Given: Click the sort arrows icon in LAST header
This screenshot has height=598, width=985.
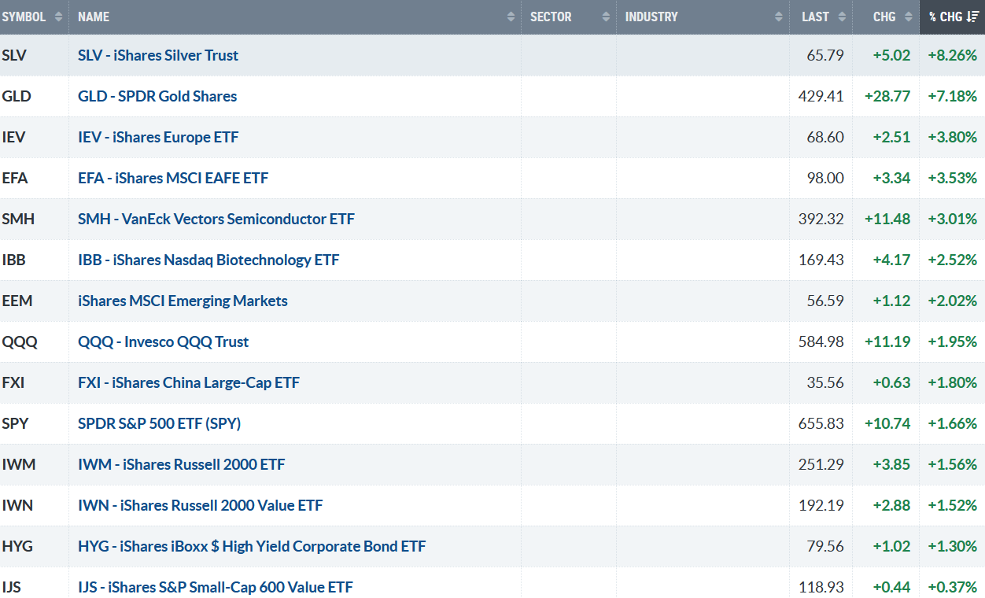Looking at the screenshot, I should (842, 17).
